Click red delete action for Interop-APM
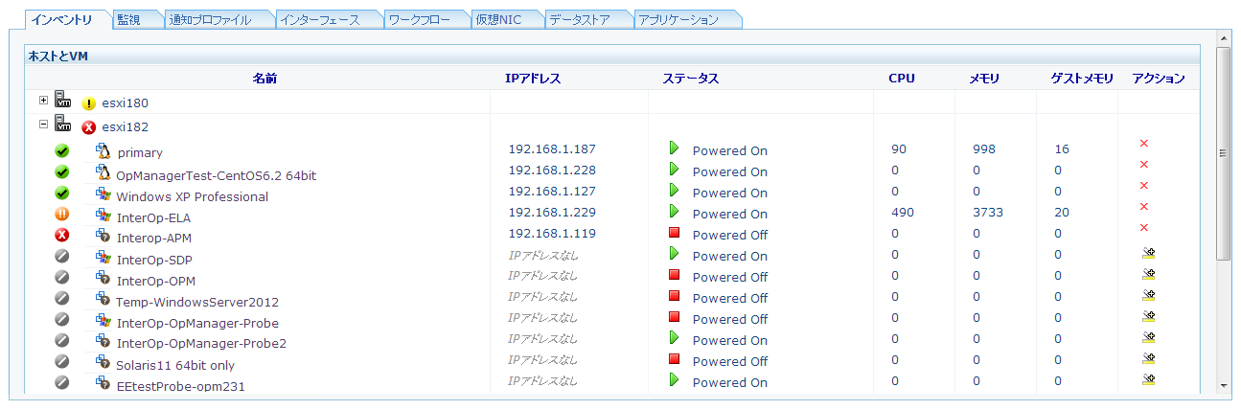 pos(1143,227)
